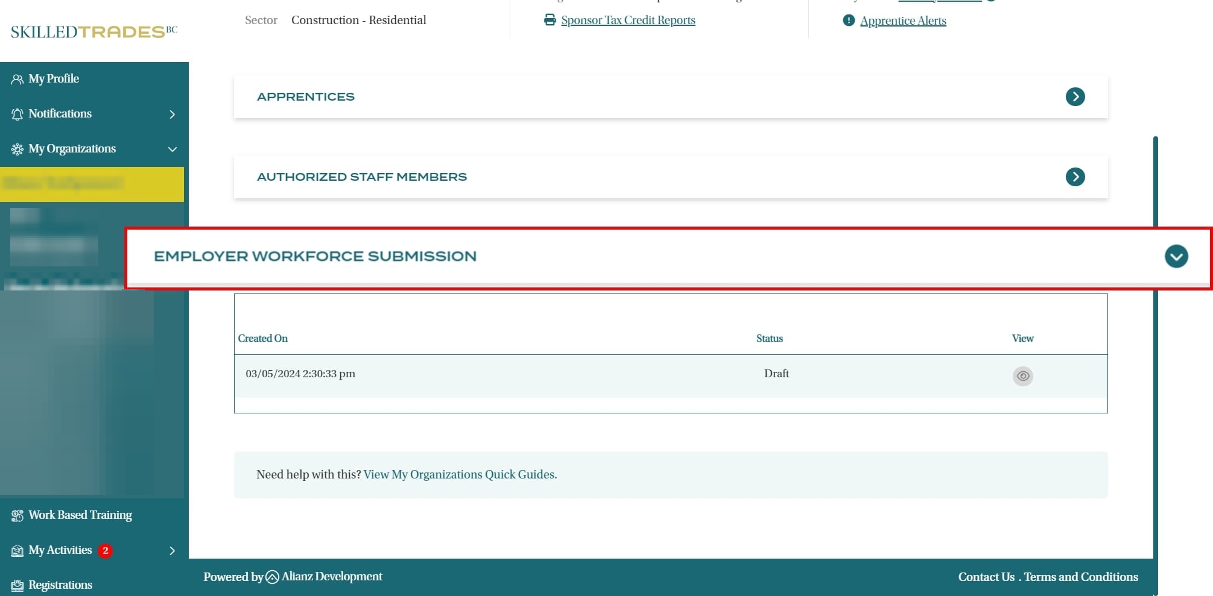
Task: Select the yellow highlighted organization item
Action: (x=92, y=184)
